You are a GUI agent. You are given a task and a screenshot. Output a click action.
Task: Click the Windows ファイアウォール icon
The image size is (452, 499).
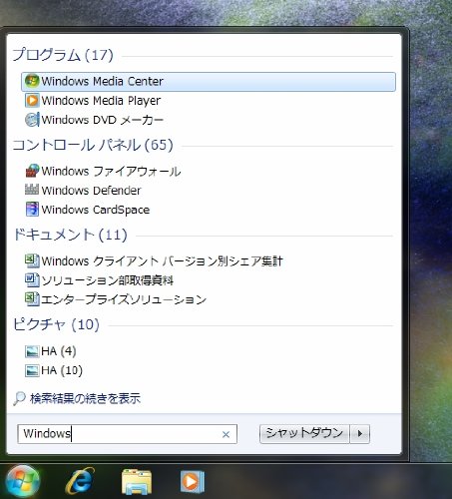pos(32,171)
